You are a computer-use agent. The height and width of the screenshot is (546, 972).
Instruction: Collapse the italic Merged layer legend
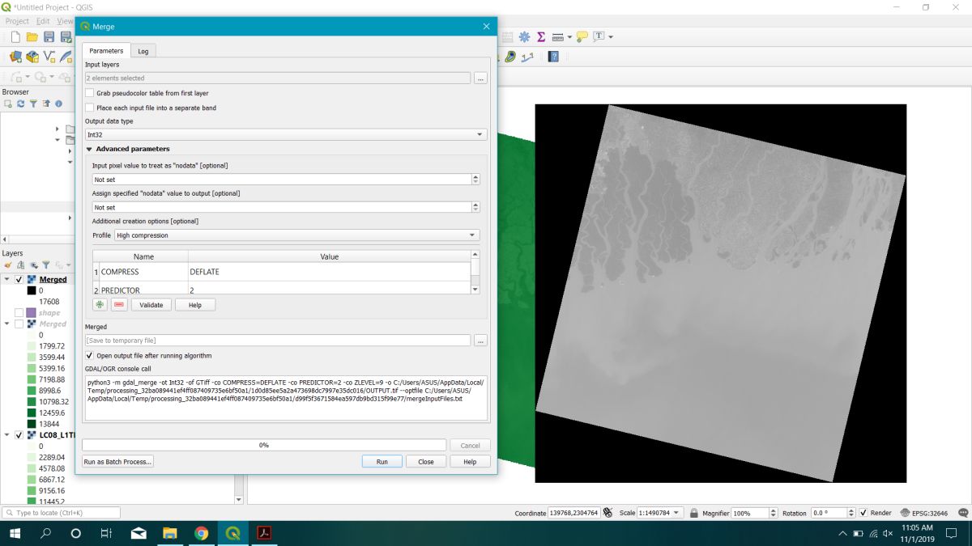click(x=7, y=324)
